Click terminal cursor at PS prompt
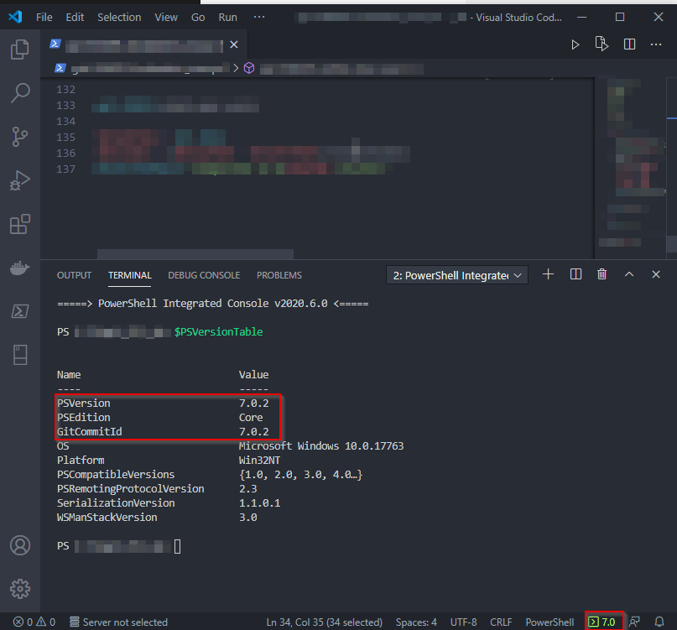Viewport: 677px width, 630px height. coord(178,546)
